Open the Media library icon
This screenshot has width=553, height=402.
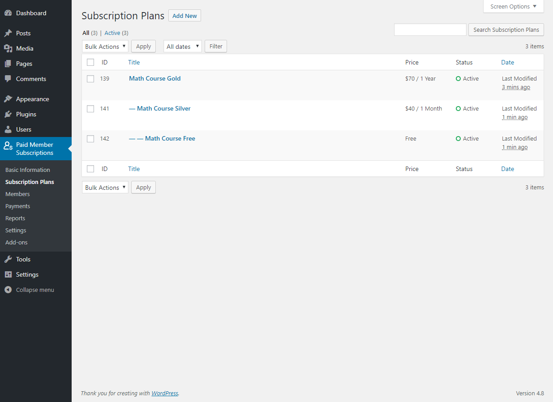point(9,48)
